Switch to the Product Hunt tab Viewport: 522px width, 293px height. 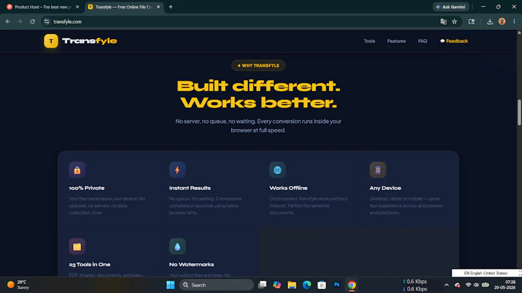[x=42, y=7]
